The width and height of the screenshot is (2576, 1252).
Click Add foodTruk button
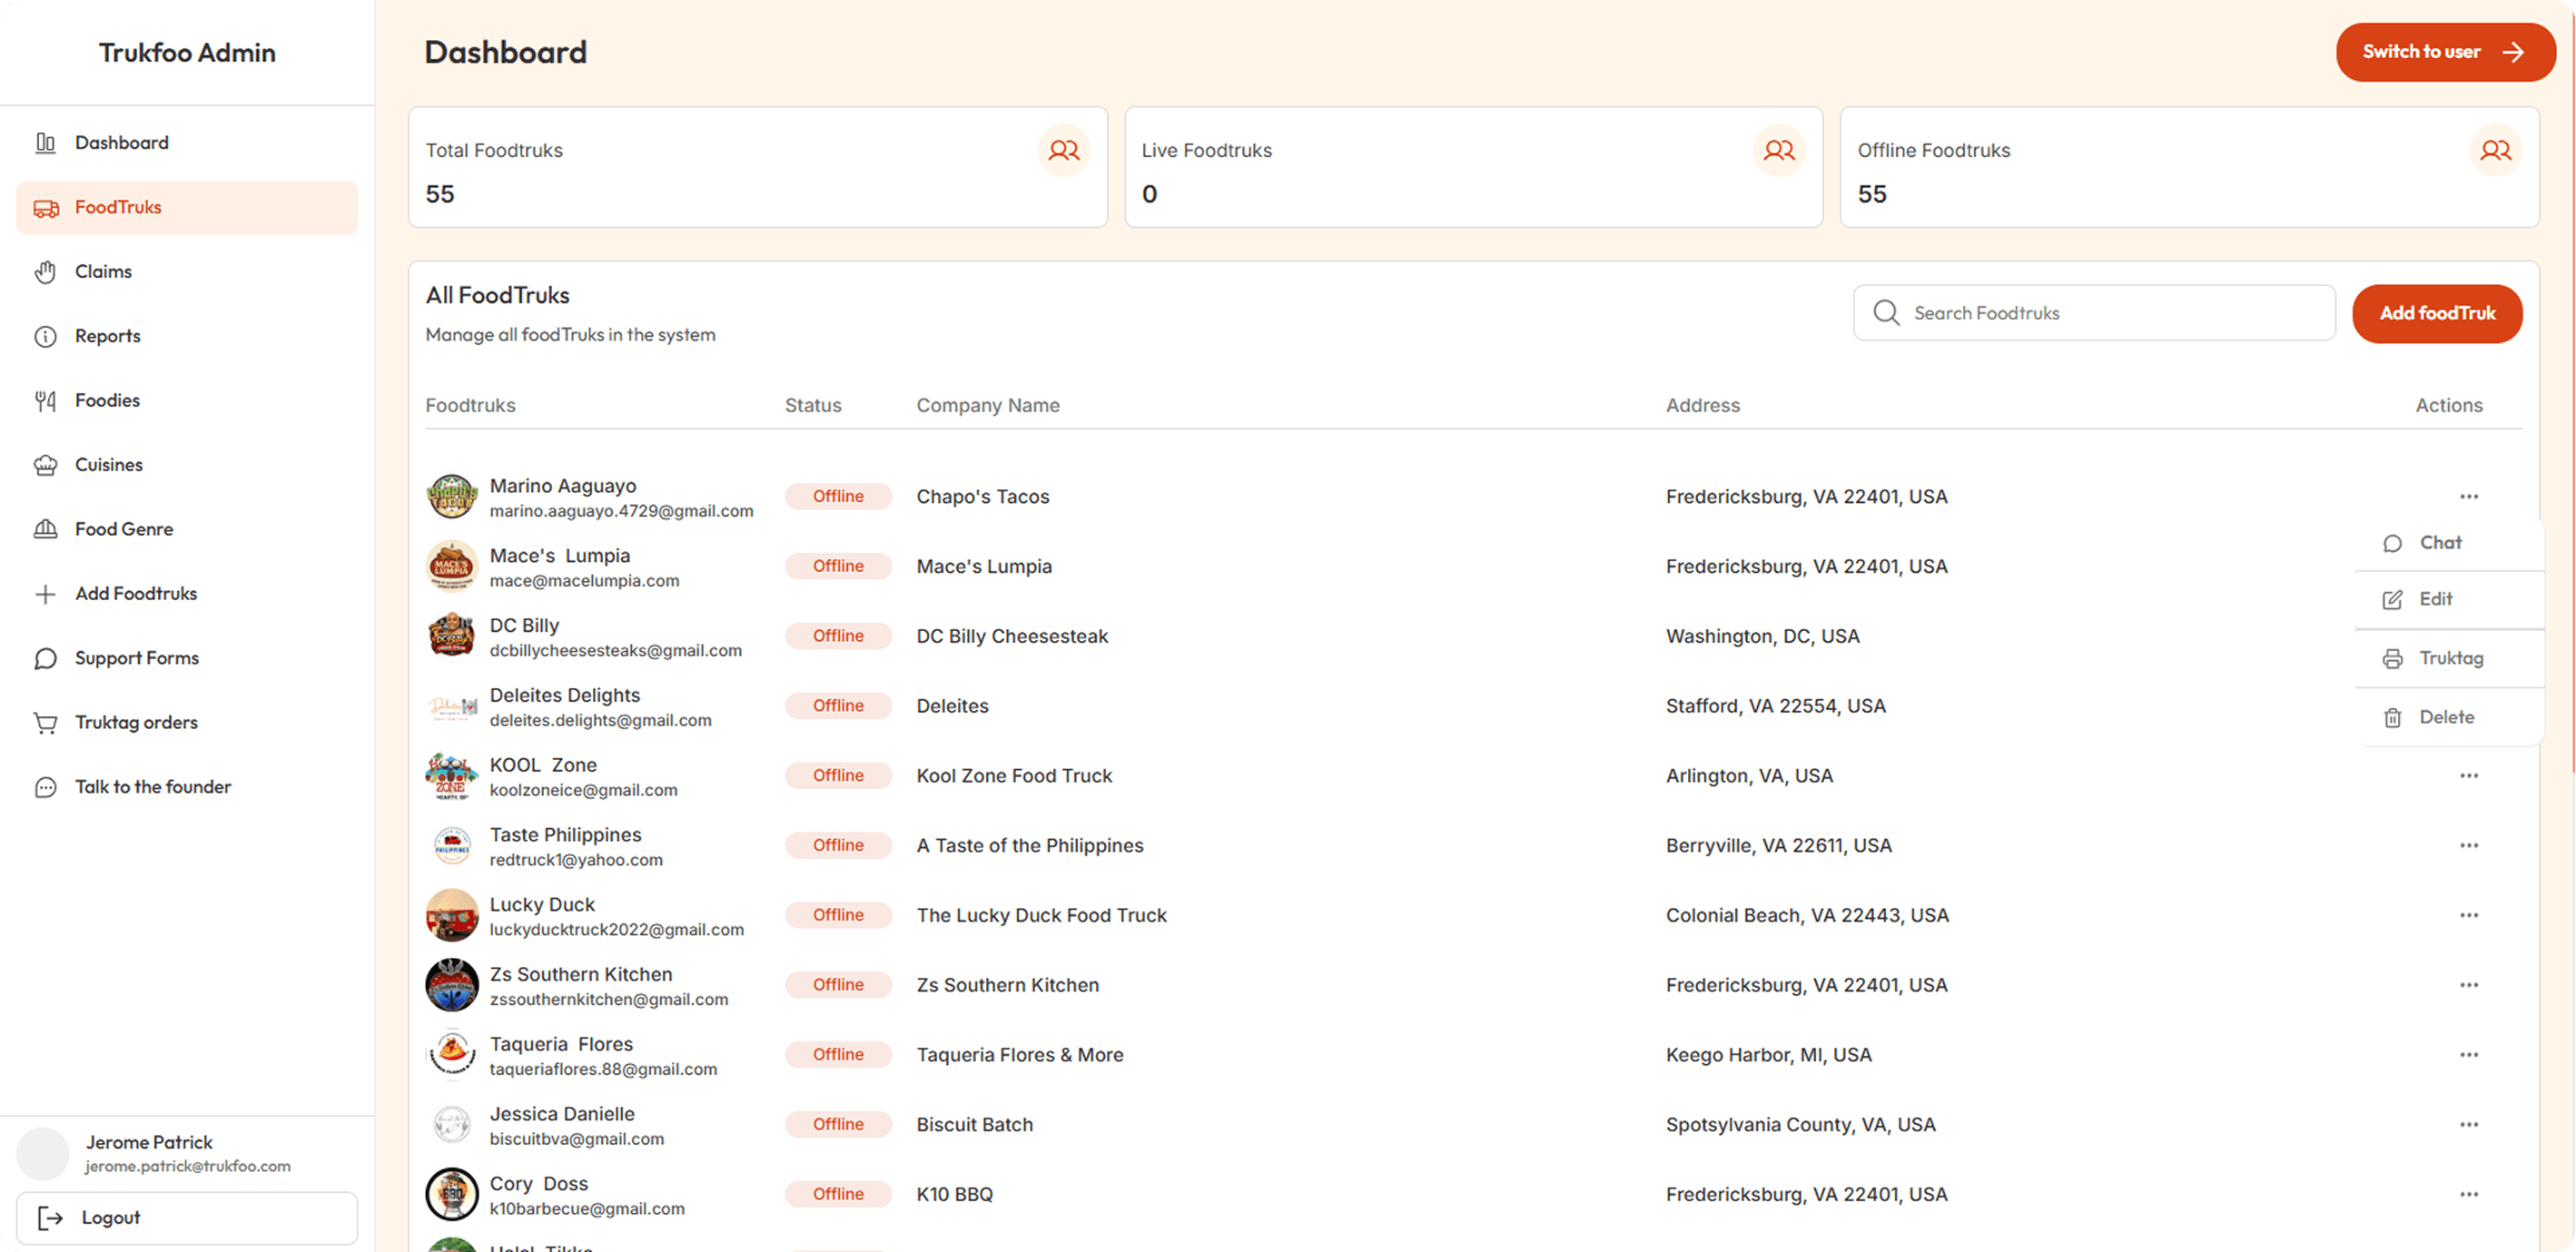pos(2437,313)
